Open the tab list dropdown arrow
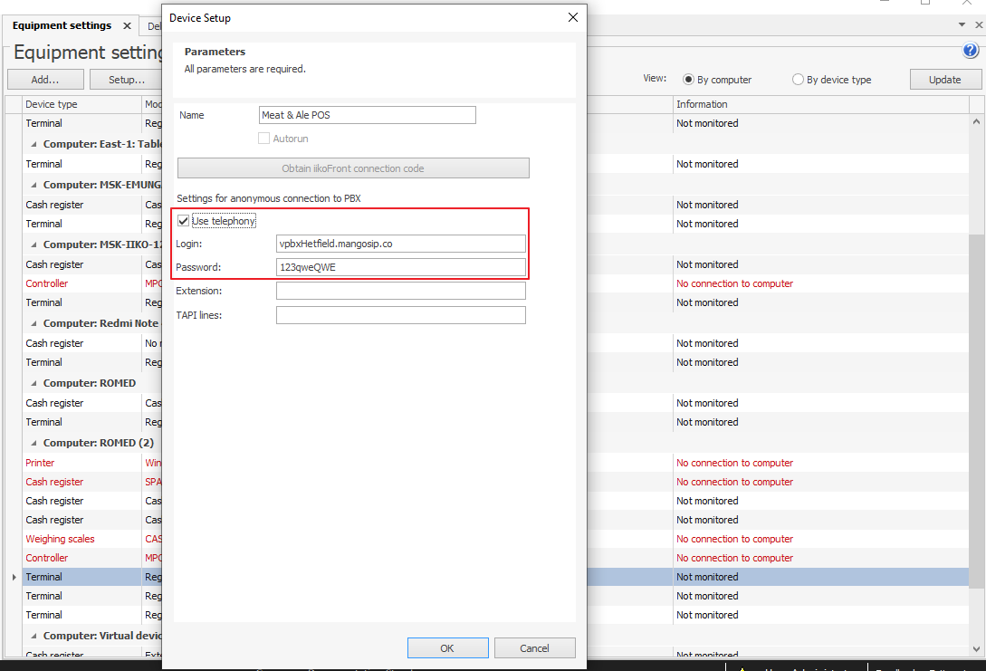986x671 pixels. tap(962, 25)
